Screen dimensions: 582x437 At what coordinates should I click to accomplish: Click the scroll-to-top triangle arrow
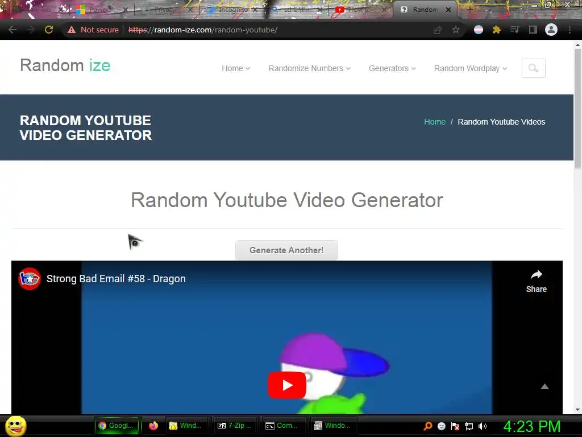pyautogui.click(x=544, y=387)
